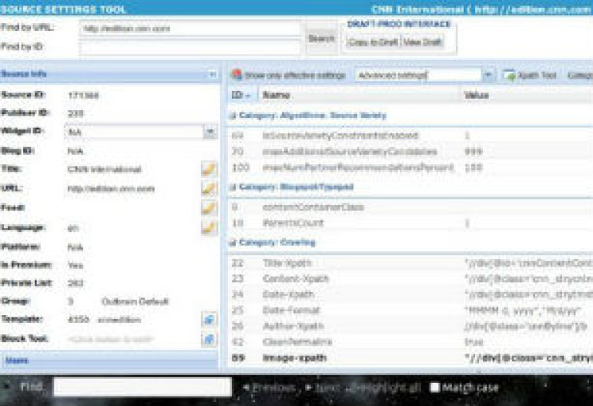Collapse the Category Blogspot/Typepad group
Viewport: 593px width, 406px height.
pyautogui.click(x=233, y=187)
